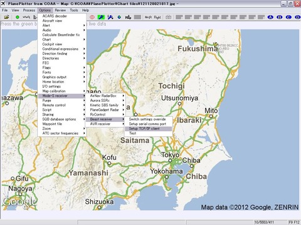This screenshot has width=301, height=225.
Task: Open the Tools menu
Action: coord(74,10)
